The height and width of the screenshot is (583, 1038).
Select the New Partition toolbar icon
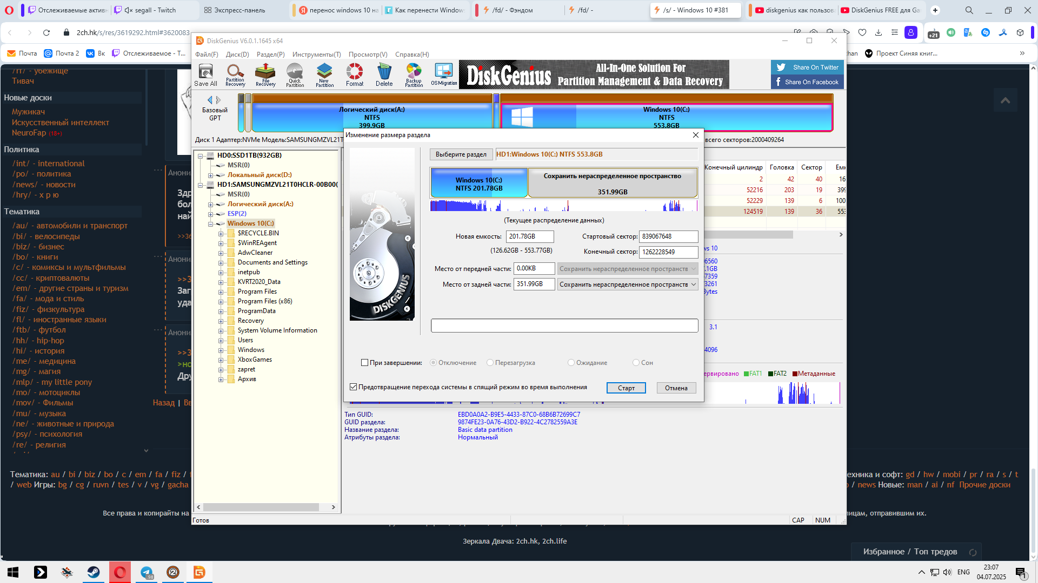pos(324,74)
